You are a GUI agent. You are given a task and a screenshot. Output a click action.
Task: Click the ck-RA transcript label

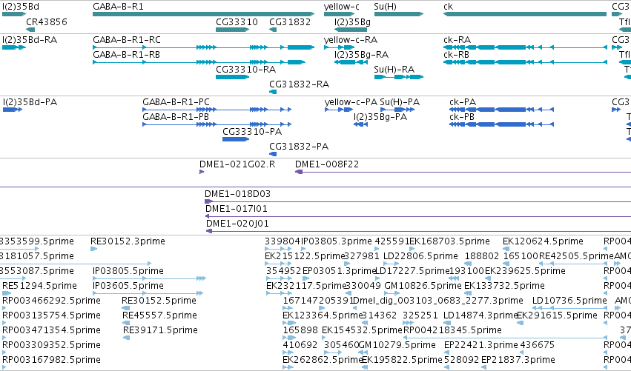457,40
